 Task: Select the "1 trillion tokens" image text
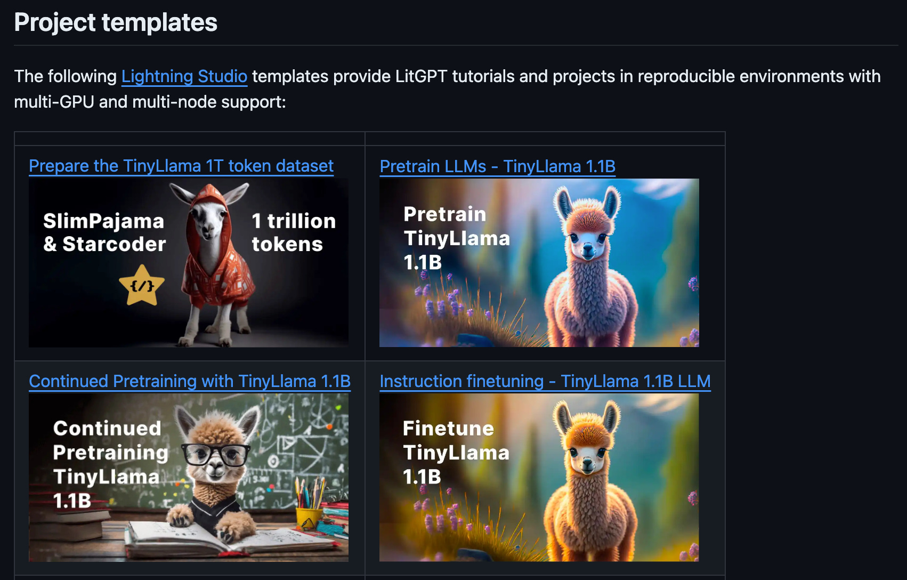pyautogui.click(x=294, y=232)
